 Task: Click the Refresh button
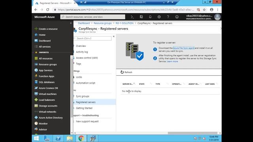pos(126,72)
